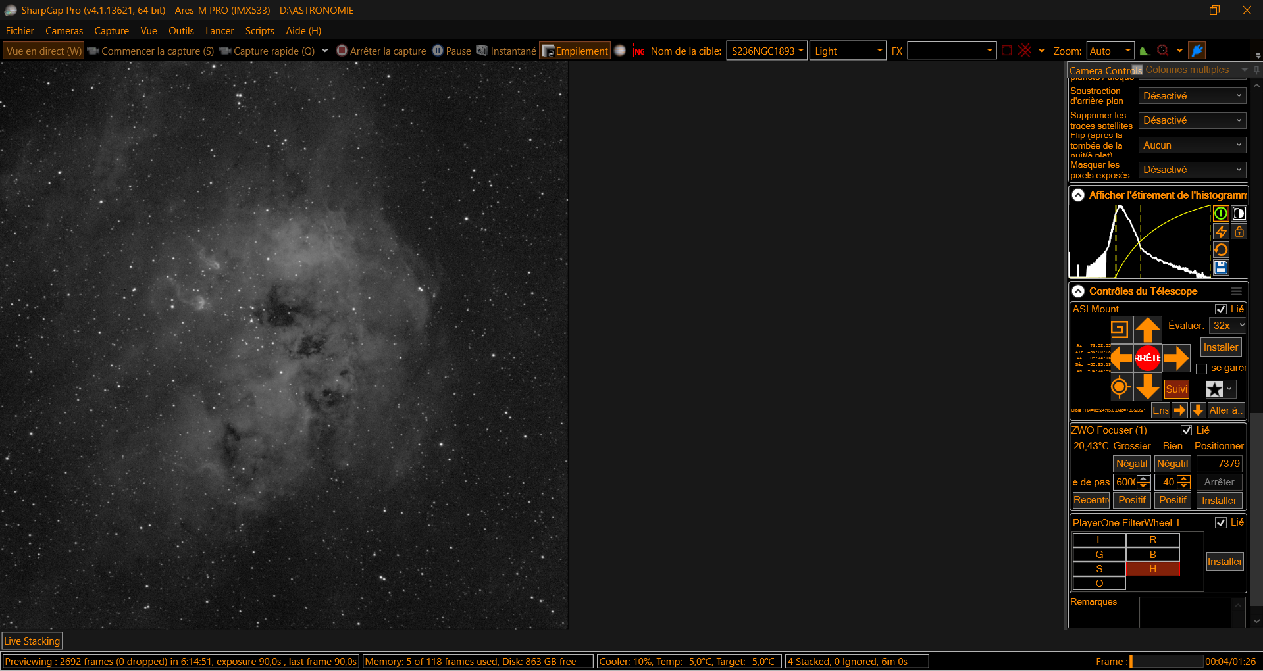Click the mount down arrow

point(1148,387)
